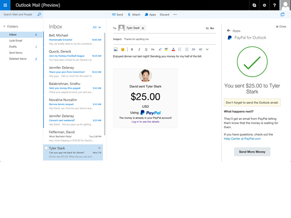291x218 pixels.
Task: Open Novalina Nursalim's tennis racquet email
Action: [x=73, y=104]
